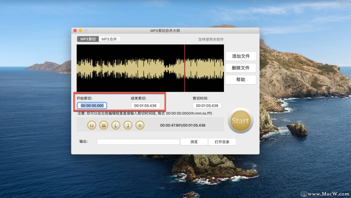Open 帮助 help button
Screen dimensions: 351x198
[x=241, y=80]
